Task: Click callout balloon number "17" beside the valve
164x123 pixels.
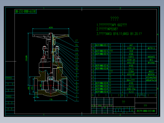Action: pyautogui.click(x=76, y=41)
